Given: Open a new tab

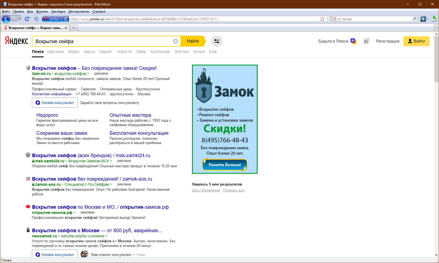Looking at the screenshot, I should pyautogui.click(x=73, y=28).
